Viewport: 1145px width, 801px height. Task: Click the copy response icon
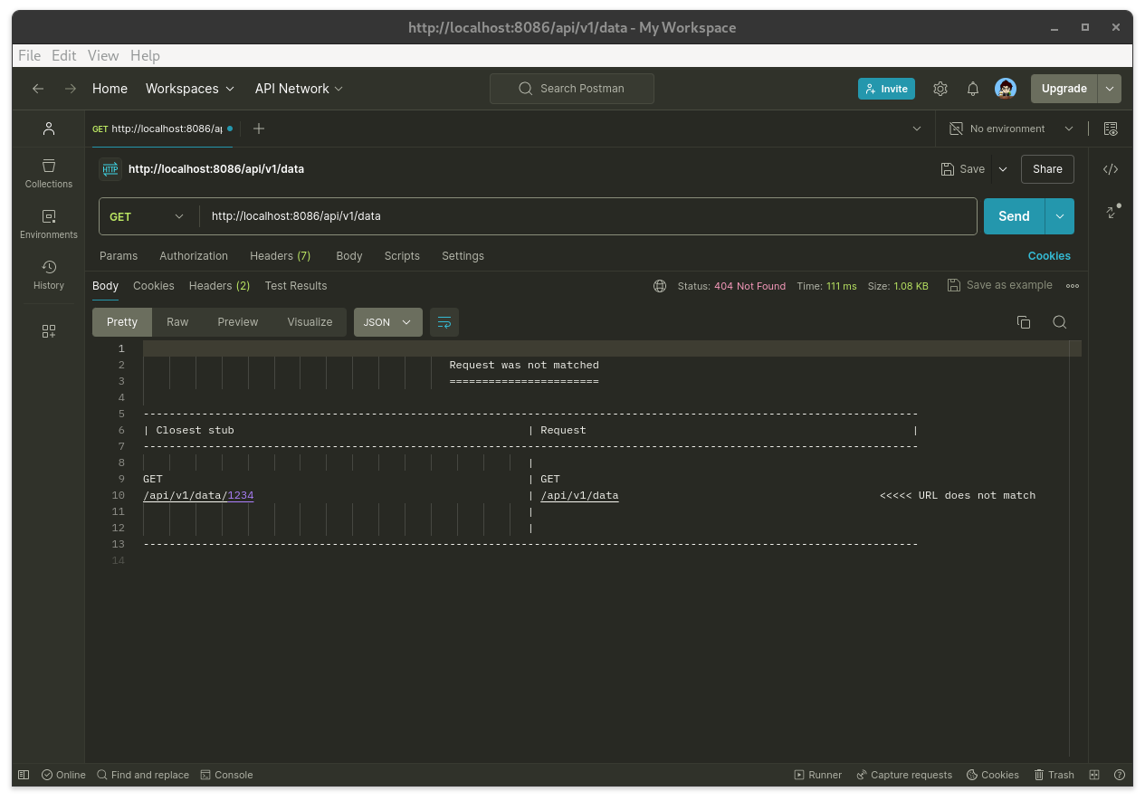1024,322
